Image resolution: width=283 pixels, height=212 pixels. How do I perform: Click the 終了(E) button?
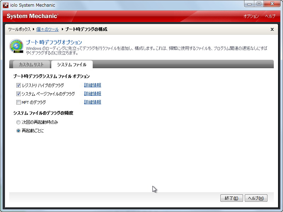(x=232, y=198)
